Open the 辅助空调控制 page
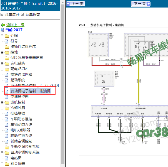The height and width of the screenshot is (167, 168). pos(21,141)
